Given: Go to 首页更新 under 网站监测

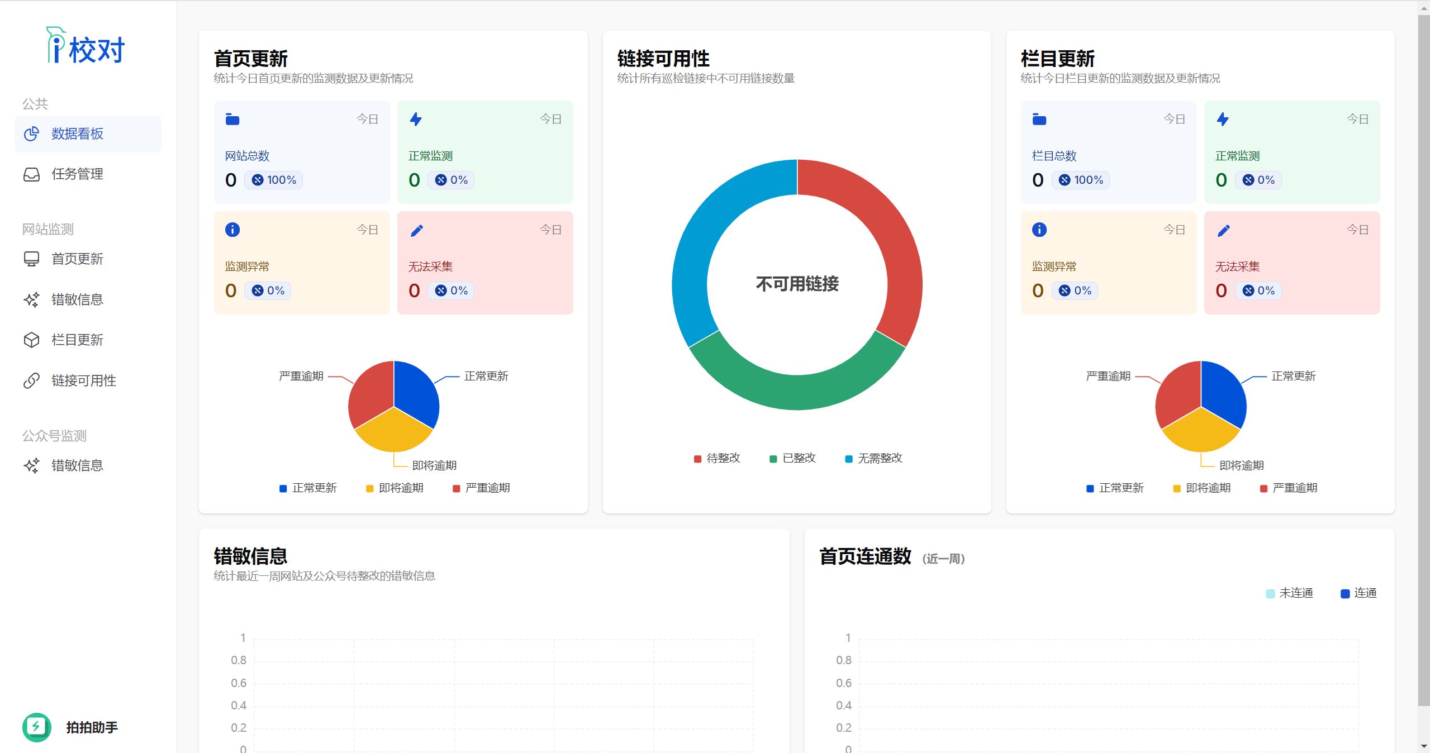Looking at the screenshot, I should point(88,259).
